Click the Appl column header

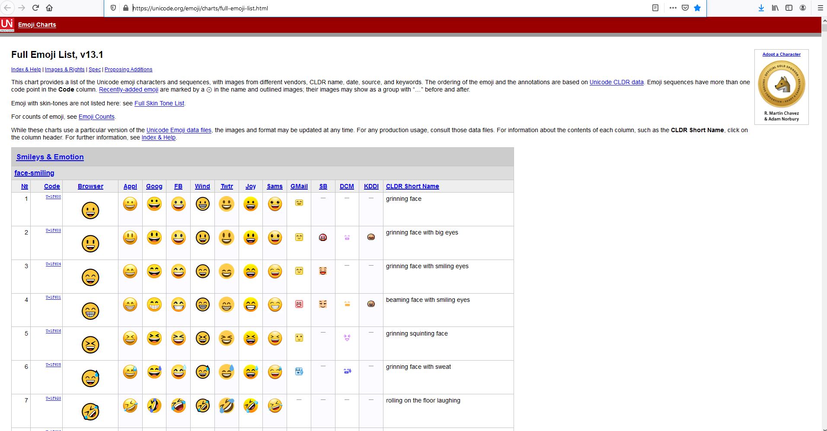click(x=130, y=186)
